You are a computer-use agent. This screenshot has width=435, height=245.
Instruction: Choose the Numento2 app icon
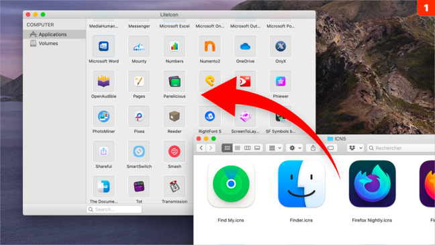tap(209, 46)
